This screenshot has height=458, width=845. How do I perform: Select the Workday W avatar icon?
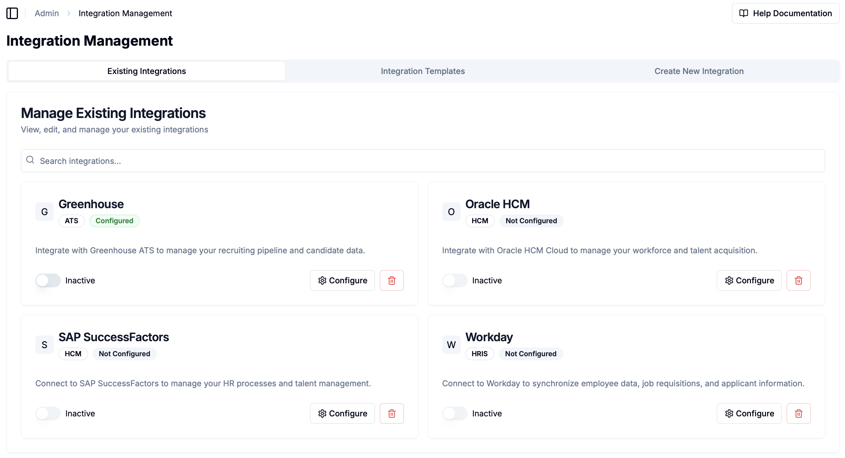tap(451, 345)
